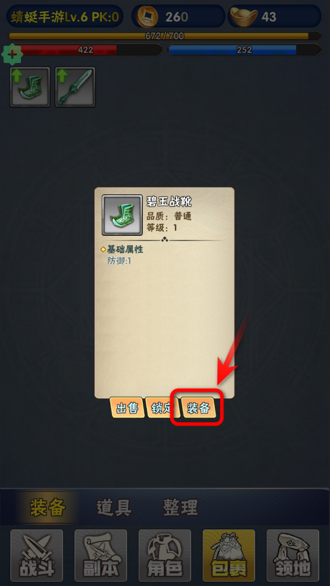Click the gold ingot currency icon
This screenshot has width=330, height=586.
click(244, 16)
